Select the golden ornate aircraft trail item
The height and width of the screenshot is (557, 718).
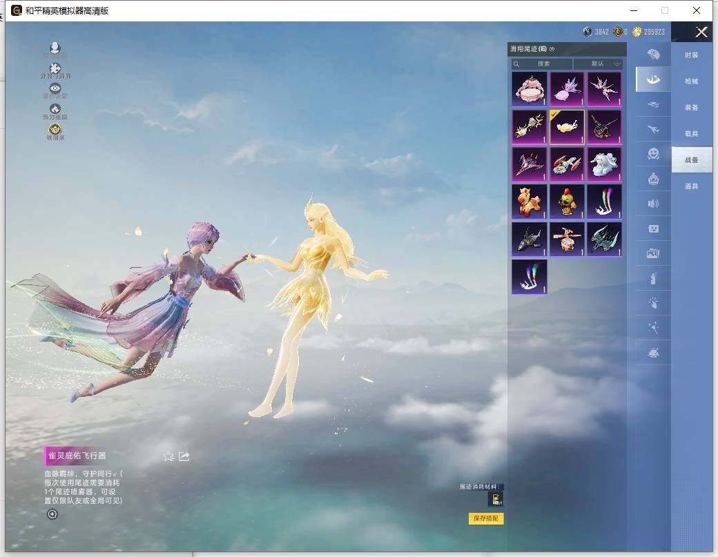pyautogui.click(x=529, y=127)
